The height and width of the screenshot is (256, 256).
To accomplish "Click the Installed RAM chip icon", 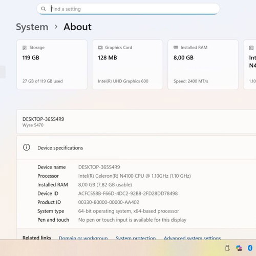I will [x=176, y=47].
